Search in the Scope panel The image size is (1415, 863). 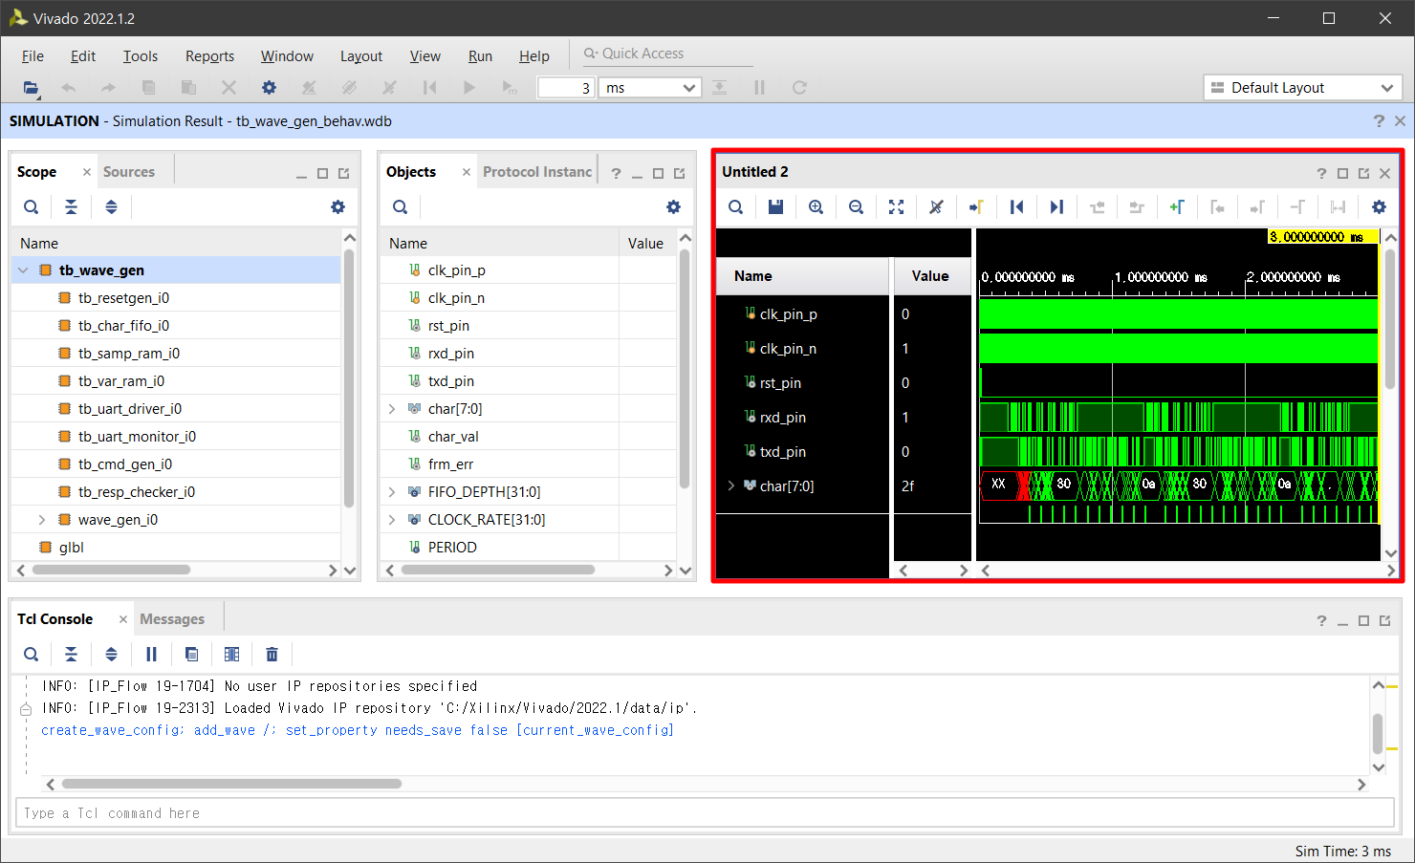[31, 206]
